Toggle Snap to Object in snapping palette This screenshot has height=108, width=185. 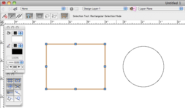pyautogui.click(x=18, y=80)
